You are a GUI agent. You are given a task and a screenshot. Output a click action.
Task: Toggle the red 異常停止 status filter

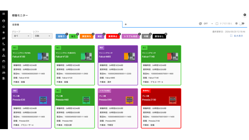pos(113,36)
